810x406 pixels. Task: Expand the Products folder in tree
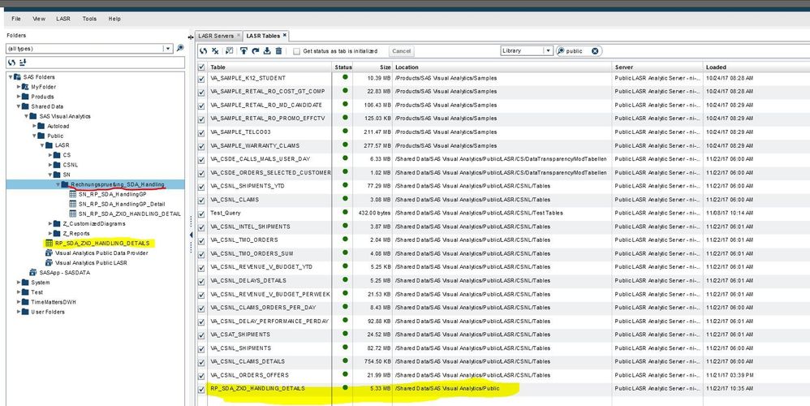pos(19,97)
